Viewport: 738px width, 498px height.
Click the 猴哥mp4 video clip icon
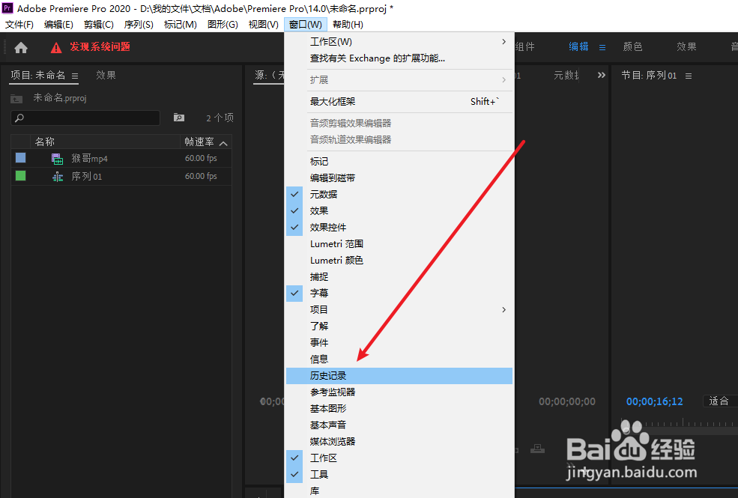[x=57, y=159]
